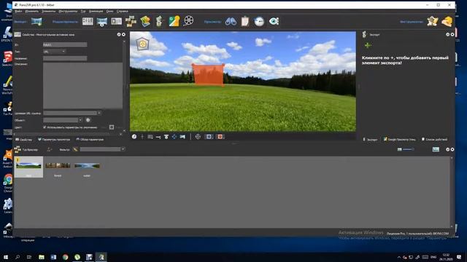Add export element with green plus
Image resolution: width=467 pixels, height=262 pixels.
[x=368, y=45]
